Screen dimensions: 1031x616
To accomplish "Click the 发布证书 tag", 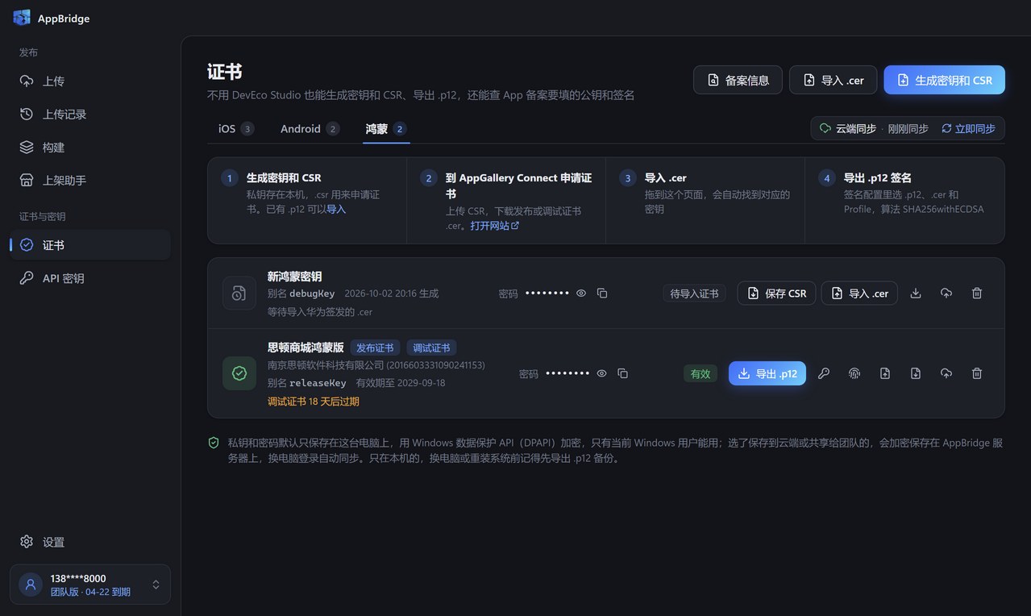I will [375, 348].
